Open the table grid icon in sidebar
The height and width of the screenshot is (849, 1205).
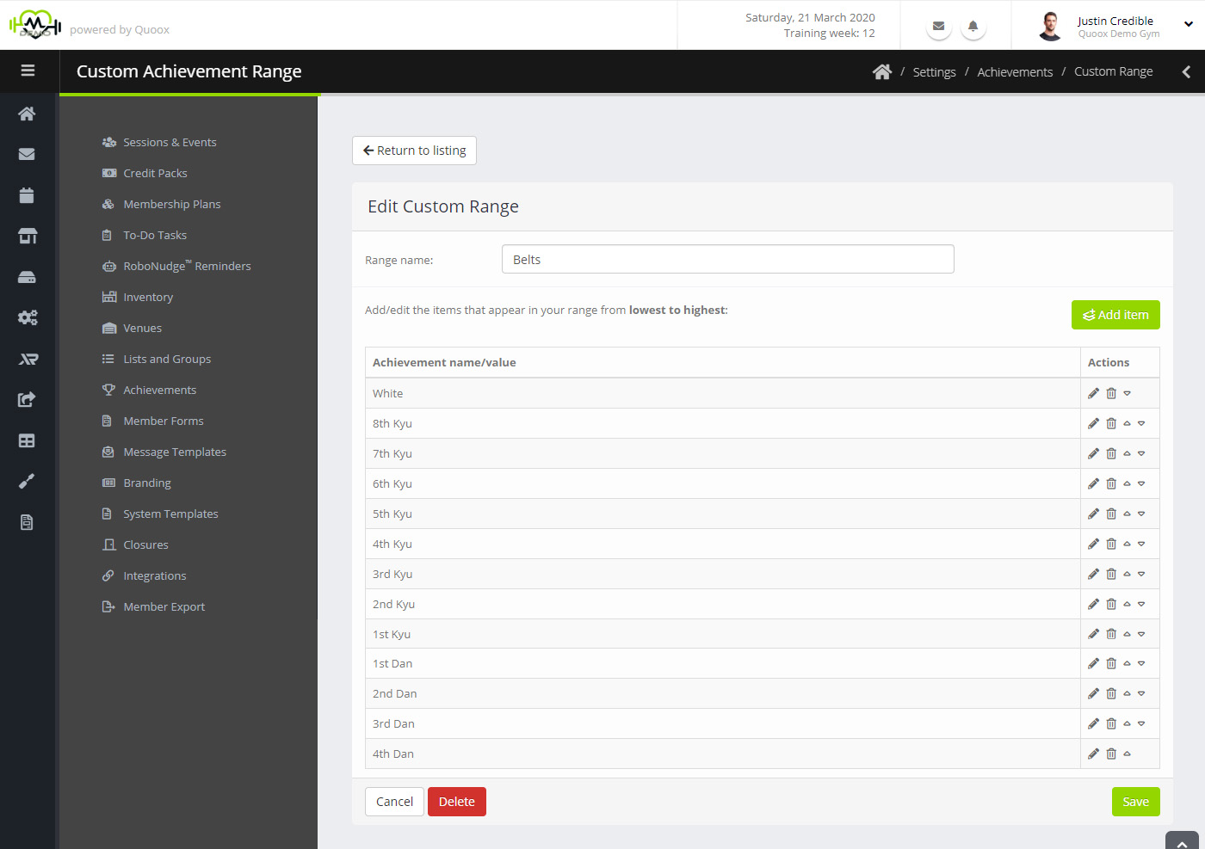tap(27, 440)
